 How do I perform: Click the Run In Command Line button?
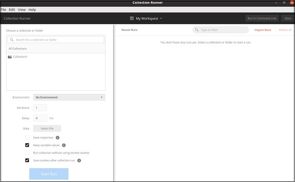262,18
